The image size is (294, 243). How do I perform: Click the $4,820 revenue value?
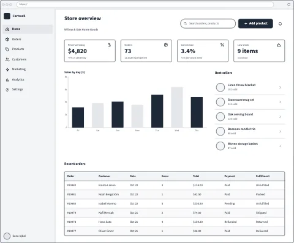click(77, 51)
